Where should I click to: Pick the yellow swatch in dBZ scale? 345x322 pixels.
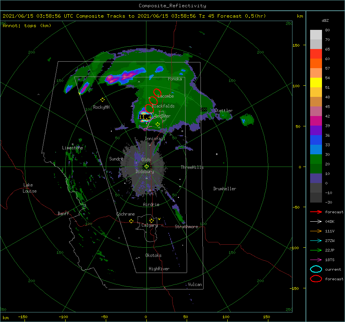coord(316,82)
